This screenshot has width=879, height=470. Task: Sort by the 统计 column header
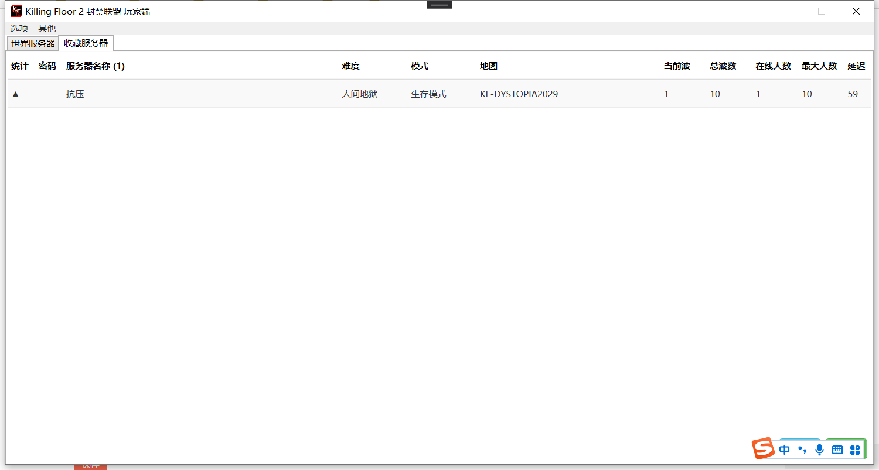tap(20, 66)
